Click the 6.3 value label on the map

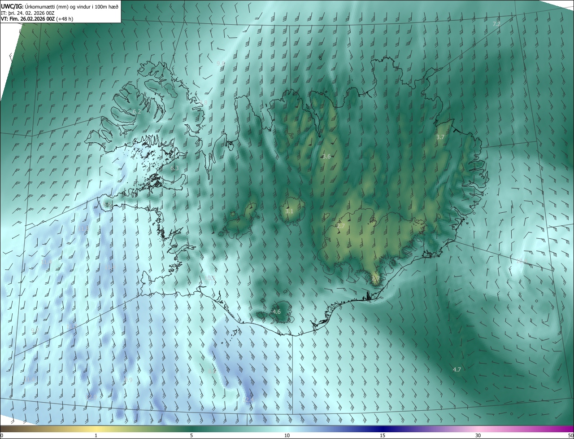[x=174, y=168]
